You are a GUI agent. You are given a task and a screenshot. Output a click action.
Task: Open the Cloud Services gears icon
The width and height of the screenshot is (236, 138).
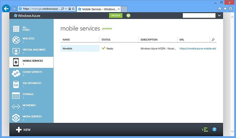16,73
